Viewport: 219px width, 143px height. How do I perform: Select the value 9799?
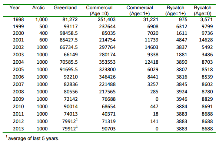click(x=207, y=27)
